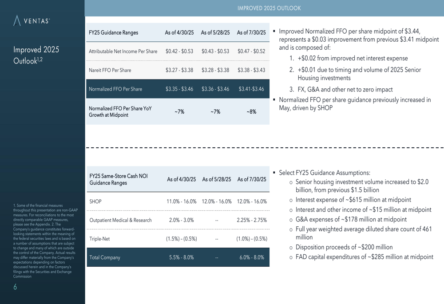This screenshot has height=304, width=444.
Task: Click the 'Normalized FFO Per Share YoY Growth at Midpoint' label
Action: click(x=120, y=111)
